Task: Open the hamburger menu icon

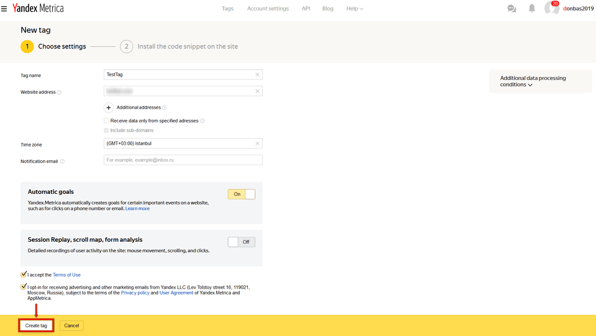Action: pos(4,8)
